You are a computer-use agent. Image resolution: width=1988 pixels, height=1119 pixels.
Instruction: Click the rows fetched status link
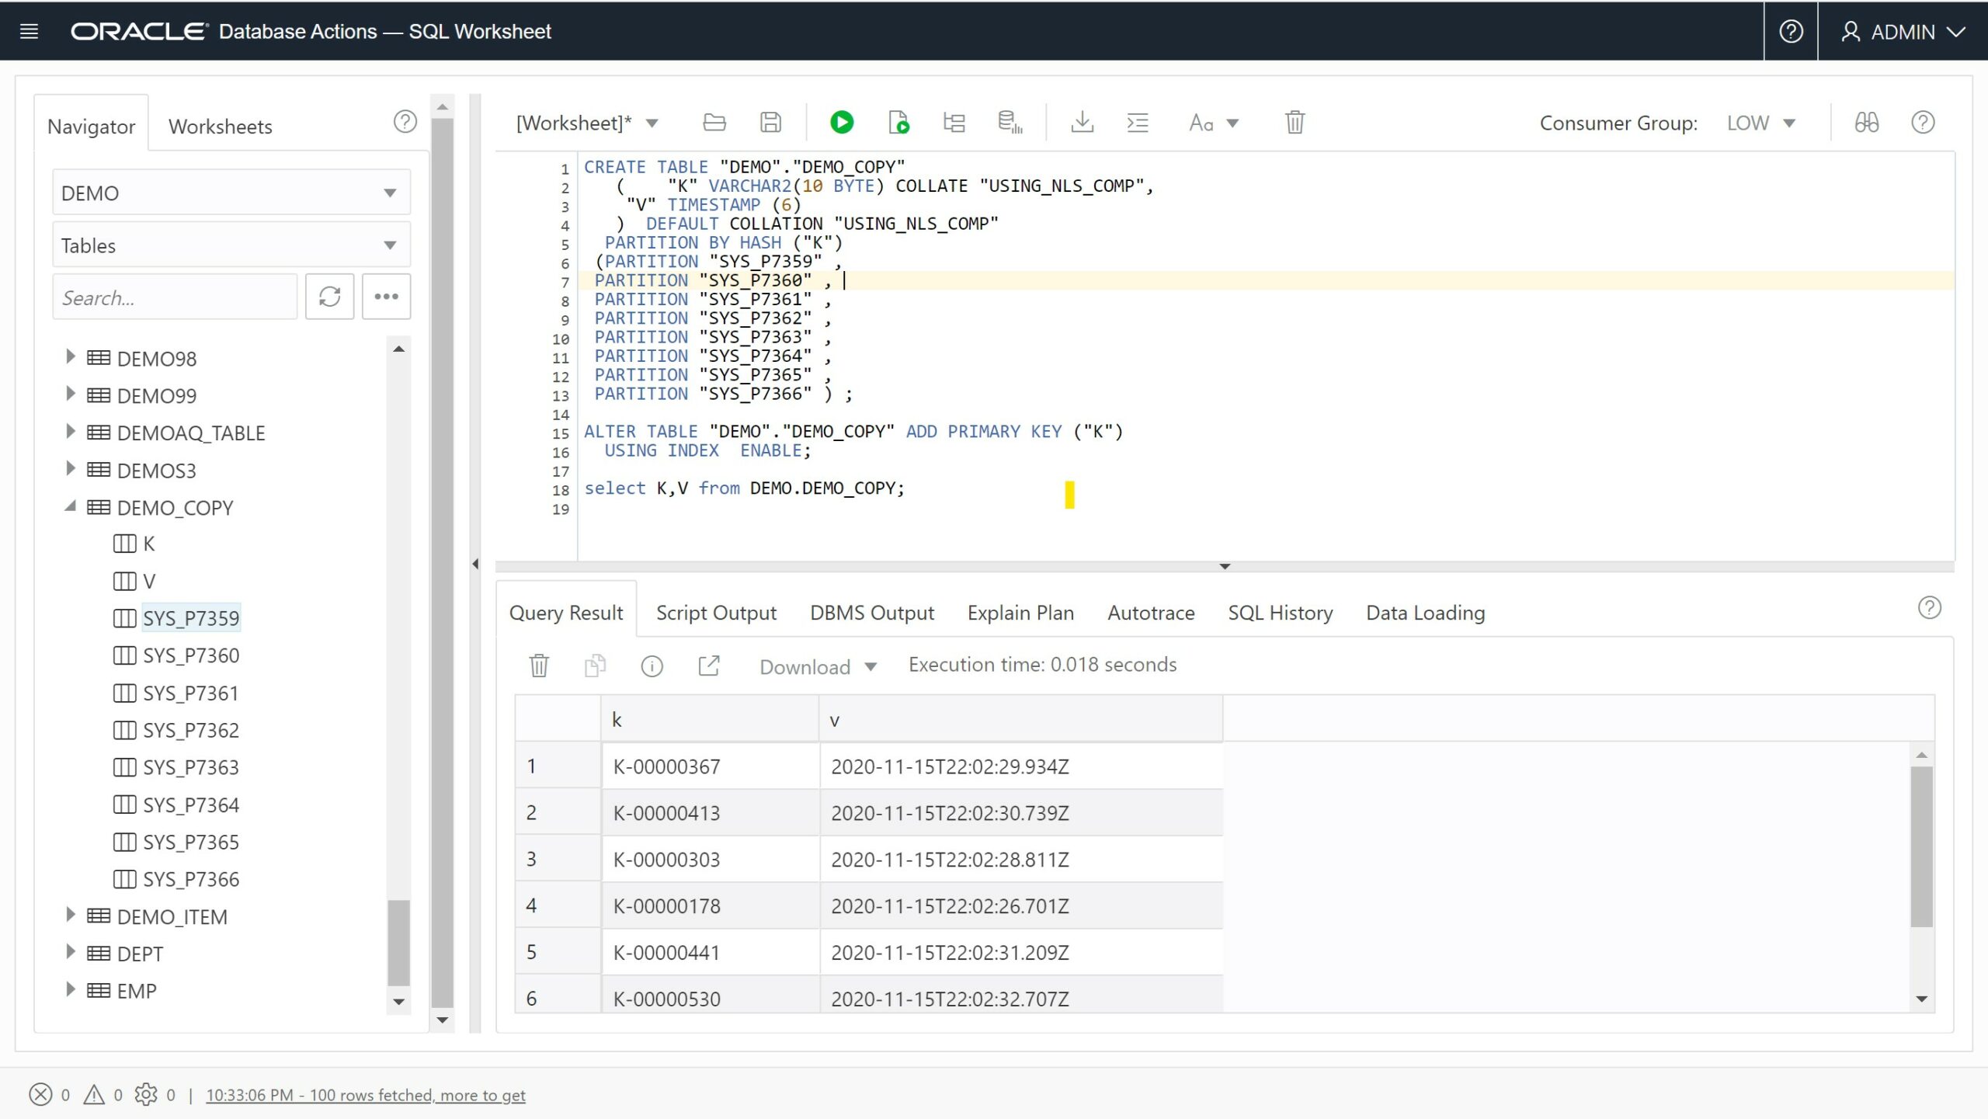coord(365,1095)
